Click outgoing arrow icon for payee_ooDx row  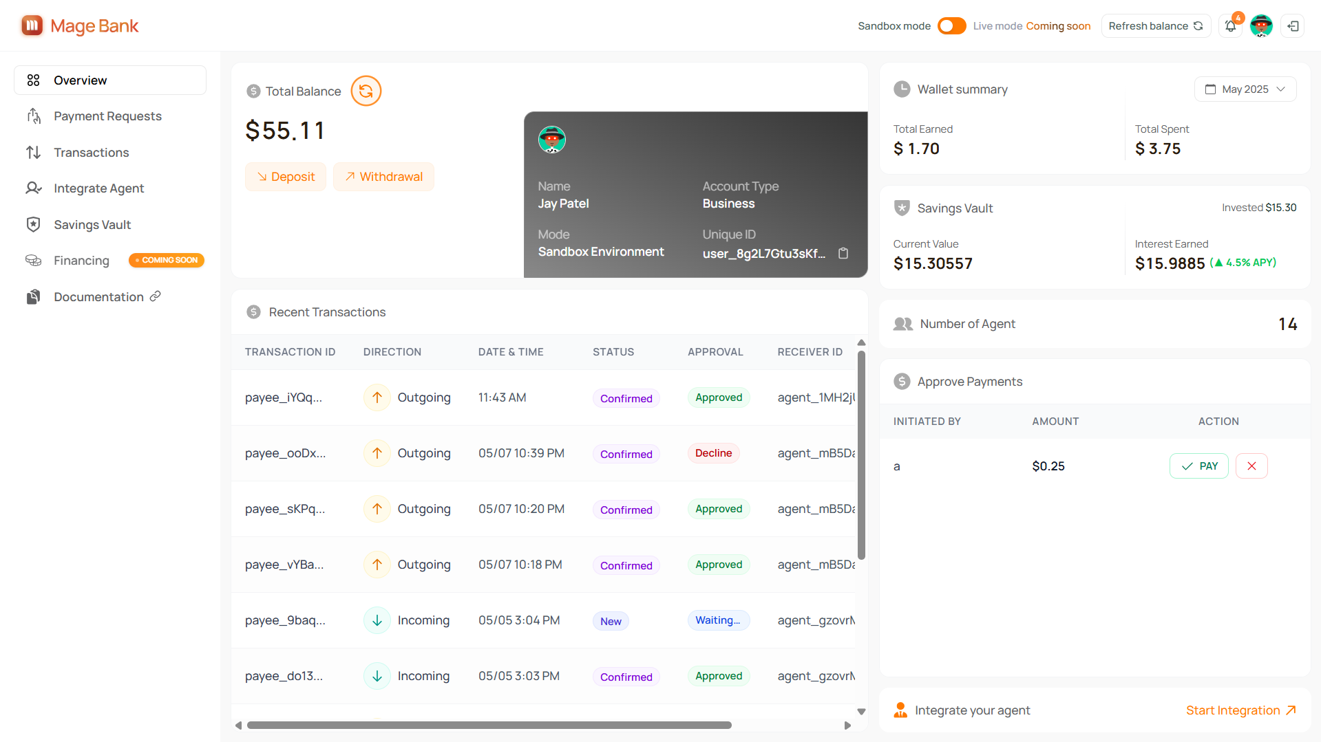pyautogui.click(x=377, y=453)
